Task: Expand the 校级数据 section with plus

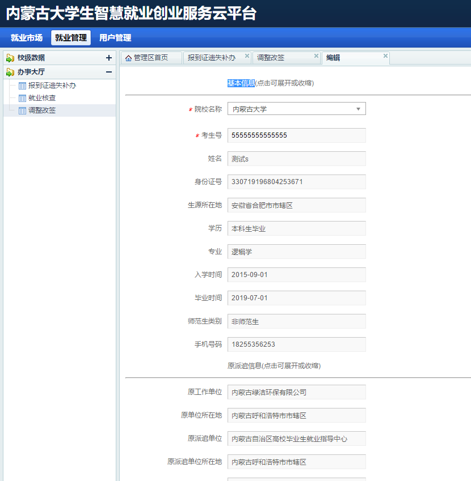Action: pos(109,58)
